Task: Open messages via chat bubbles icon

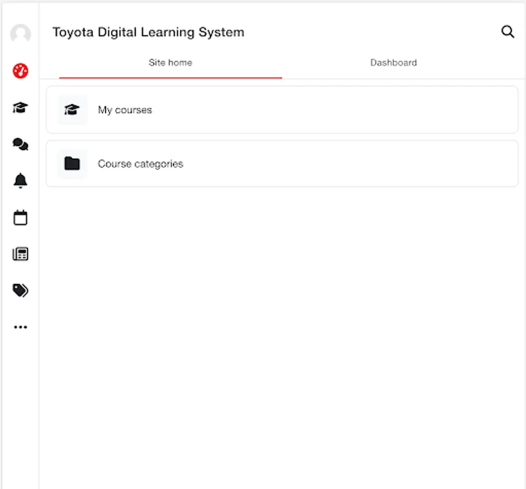Action: click(21, 144)
